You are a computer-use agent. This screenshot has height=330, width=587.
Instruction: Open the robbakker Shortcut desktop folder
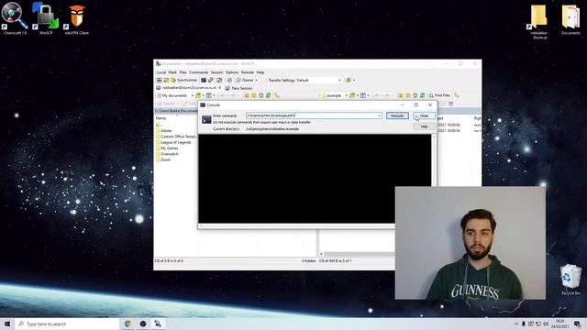click(539, 21)
